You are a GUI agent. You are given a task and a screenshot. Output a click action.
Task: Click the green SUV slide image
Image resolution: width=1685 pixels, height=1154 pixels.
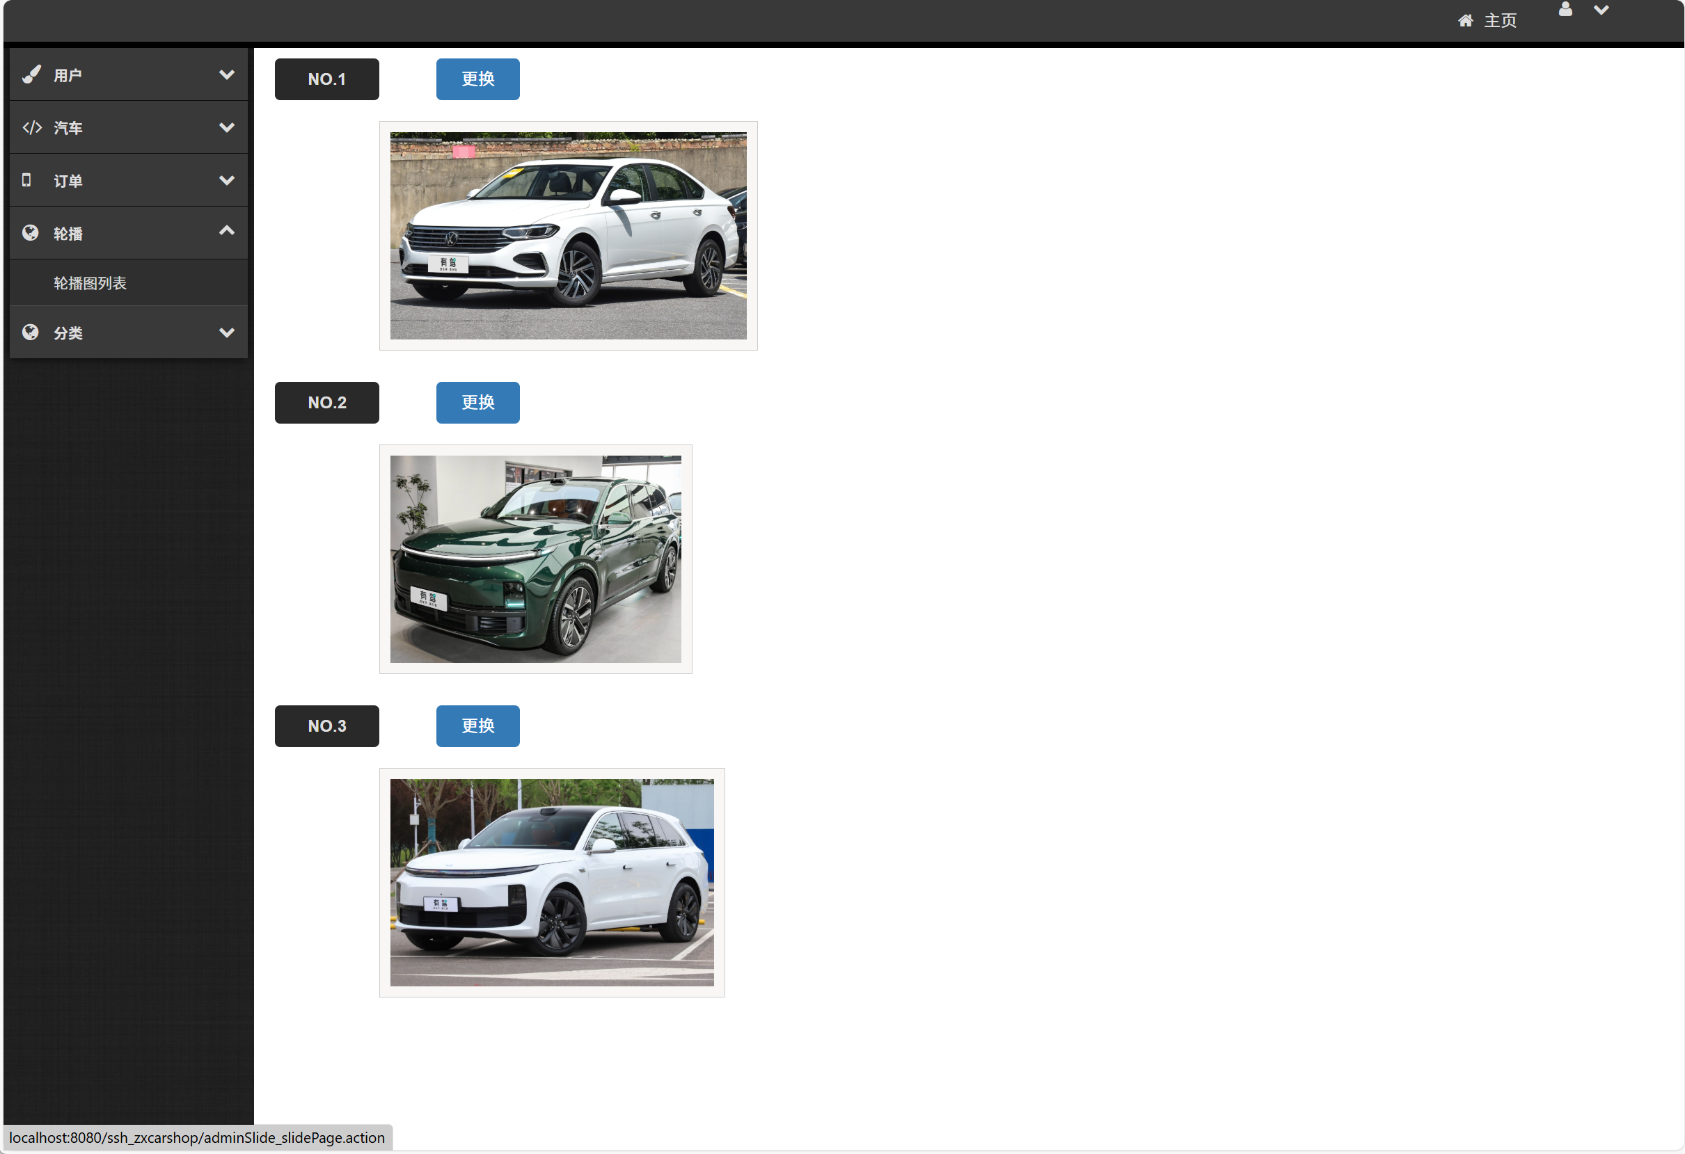(x=535, y=559)
